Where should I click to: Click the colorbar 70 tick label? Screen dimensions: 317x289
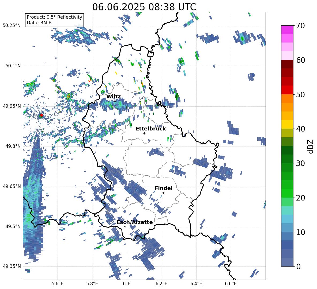coord(300,26)
